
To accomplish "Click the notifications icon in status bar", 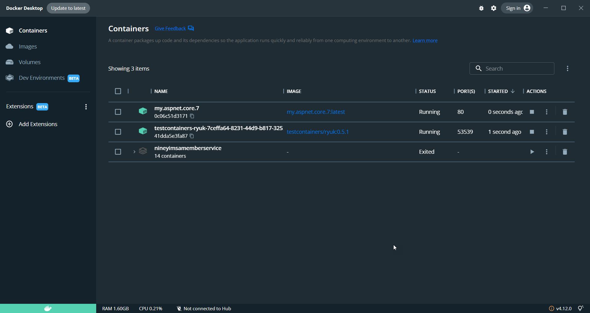I will click(x=581, y=308).
